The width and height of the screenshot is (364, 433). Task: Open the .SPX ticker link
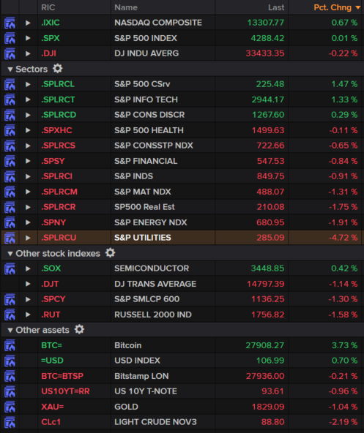(x=51, y=38)
